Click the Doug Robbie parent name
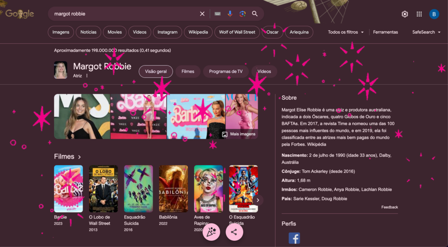Viewport: 448px width, 247px height. click(x=334, y=199)
